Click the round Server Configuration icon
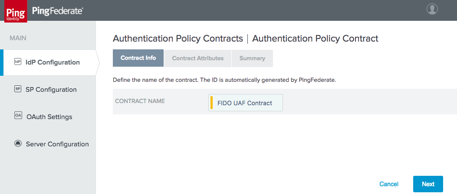 [x=18, y=144]
